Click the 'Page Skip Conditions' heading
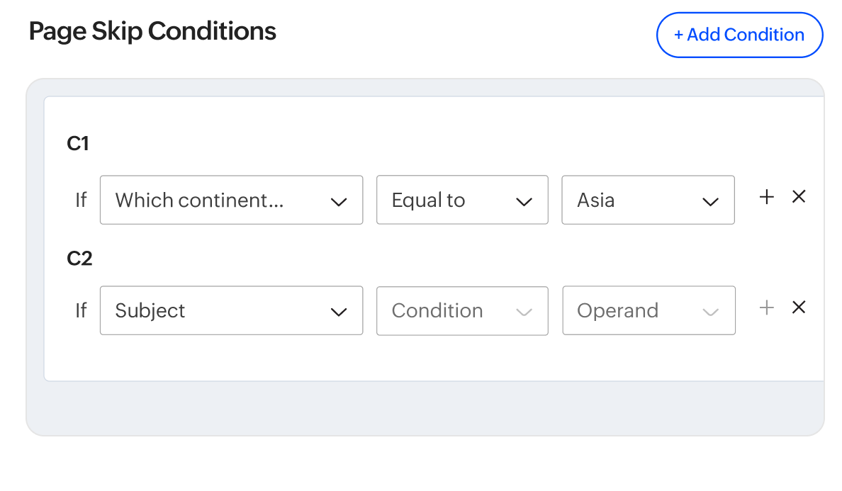The height and width of the screenshot is (491, 842). tap(152, 31)
